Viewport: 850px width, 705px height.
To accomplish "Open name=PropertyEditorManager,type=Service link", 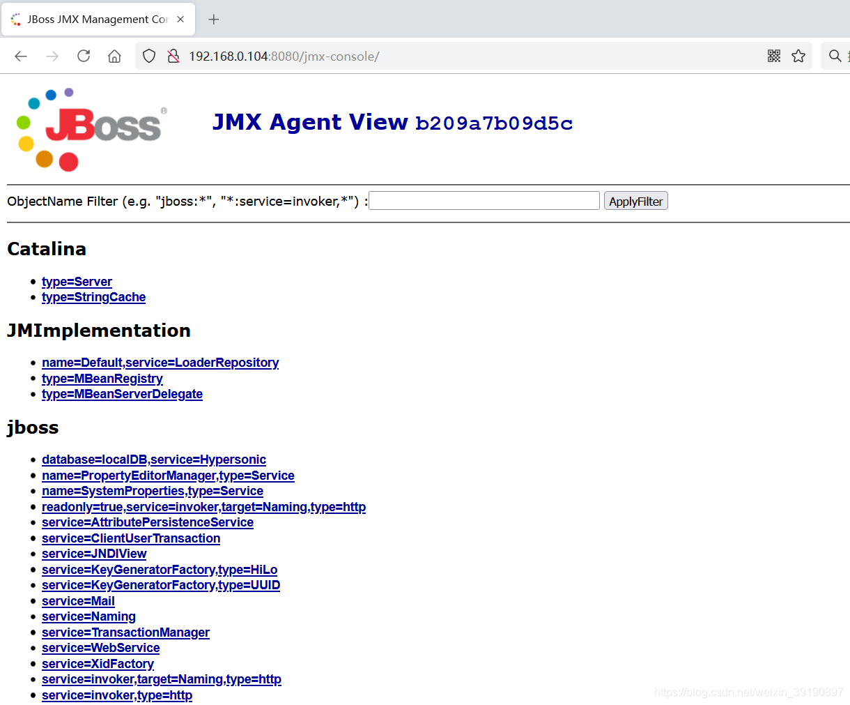I will point(168,476).
